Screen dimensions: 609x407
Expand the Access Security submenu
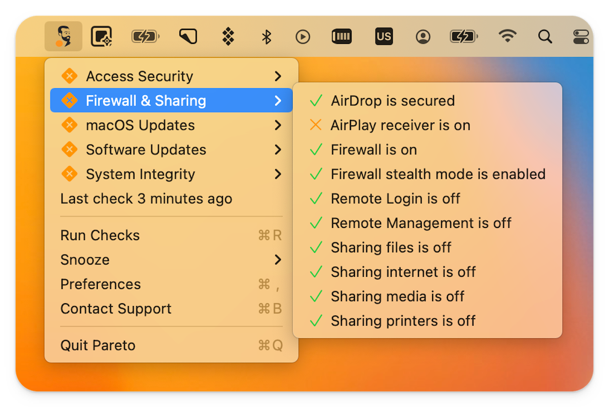pos(139,76)
